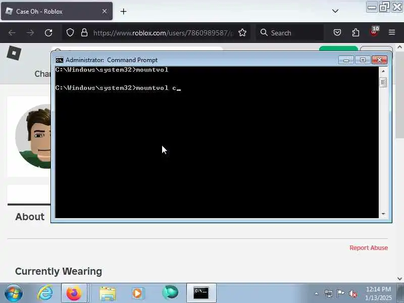Screen dimensions: 404x303
Task: Open the Action Center flag icon
Action: click(340, 293)
